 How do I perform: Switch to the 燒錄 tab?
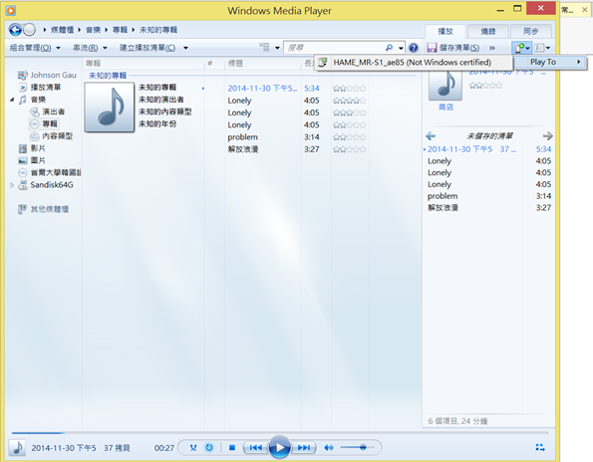click(x=488, y=31)
